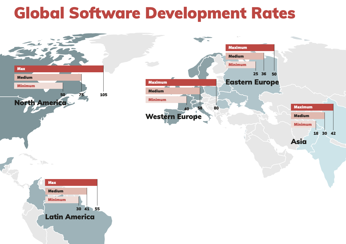346x244 pixels.
Task: Select the value 80 in Western Europe
Action: [216, 108]
